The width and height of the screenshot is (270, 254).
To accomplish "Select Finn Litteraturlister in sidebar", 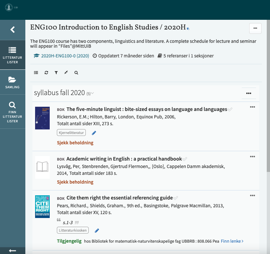I will pyautogui.click(x=13, y=112).
